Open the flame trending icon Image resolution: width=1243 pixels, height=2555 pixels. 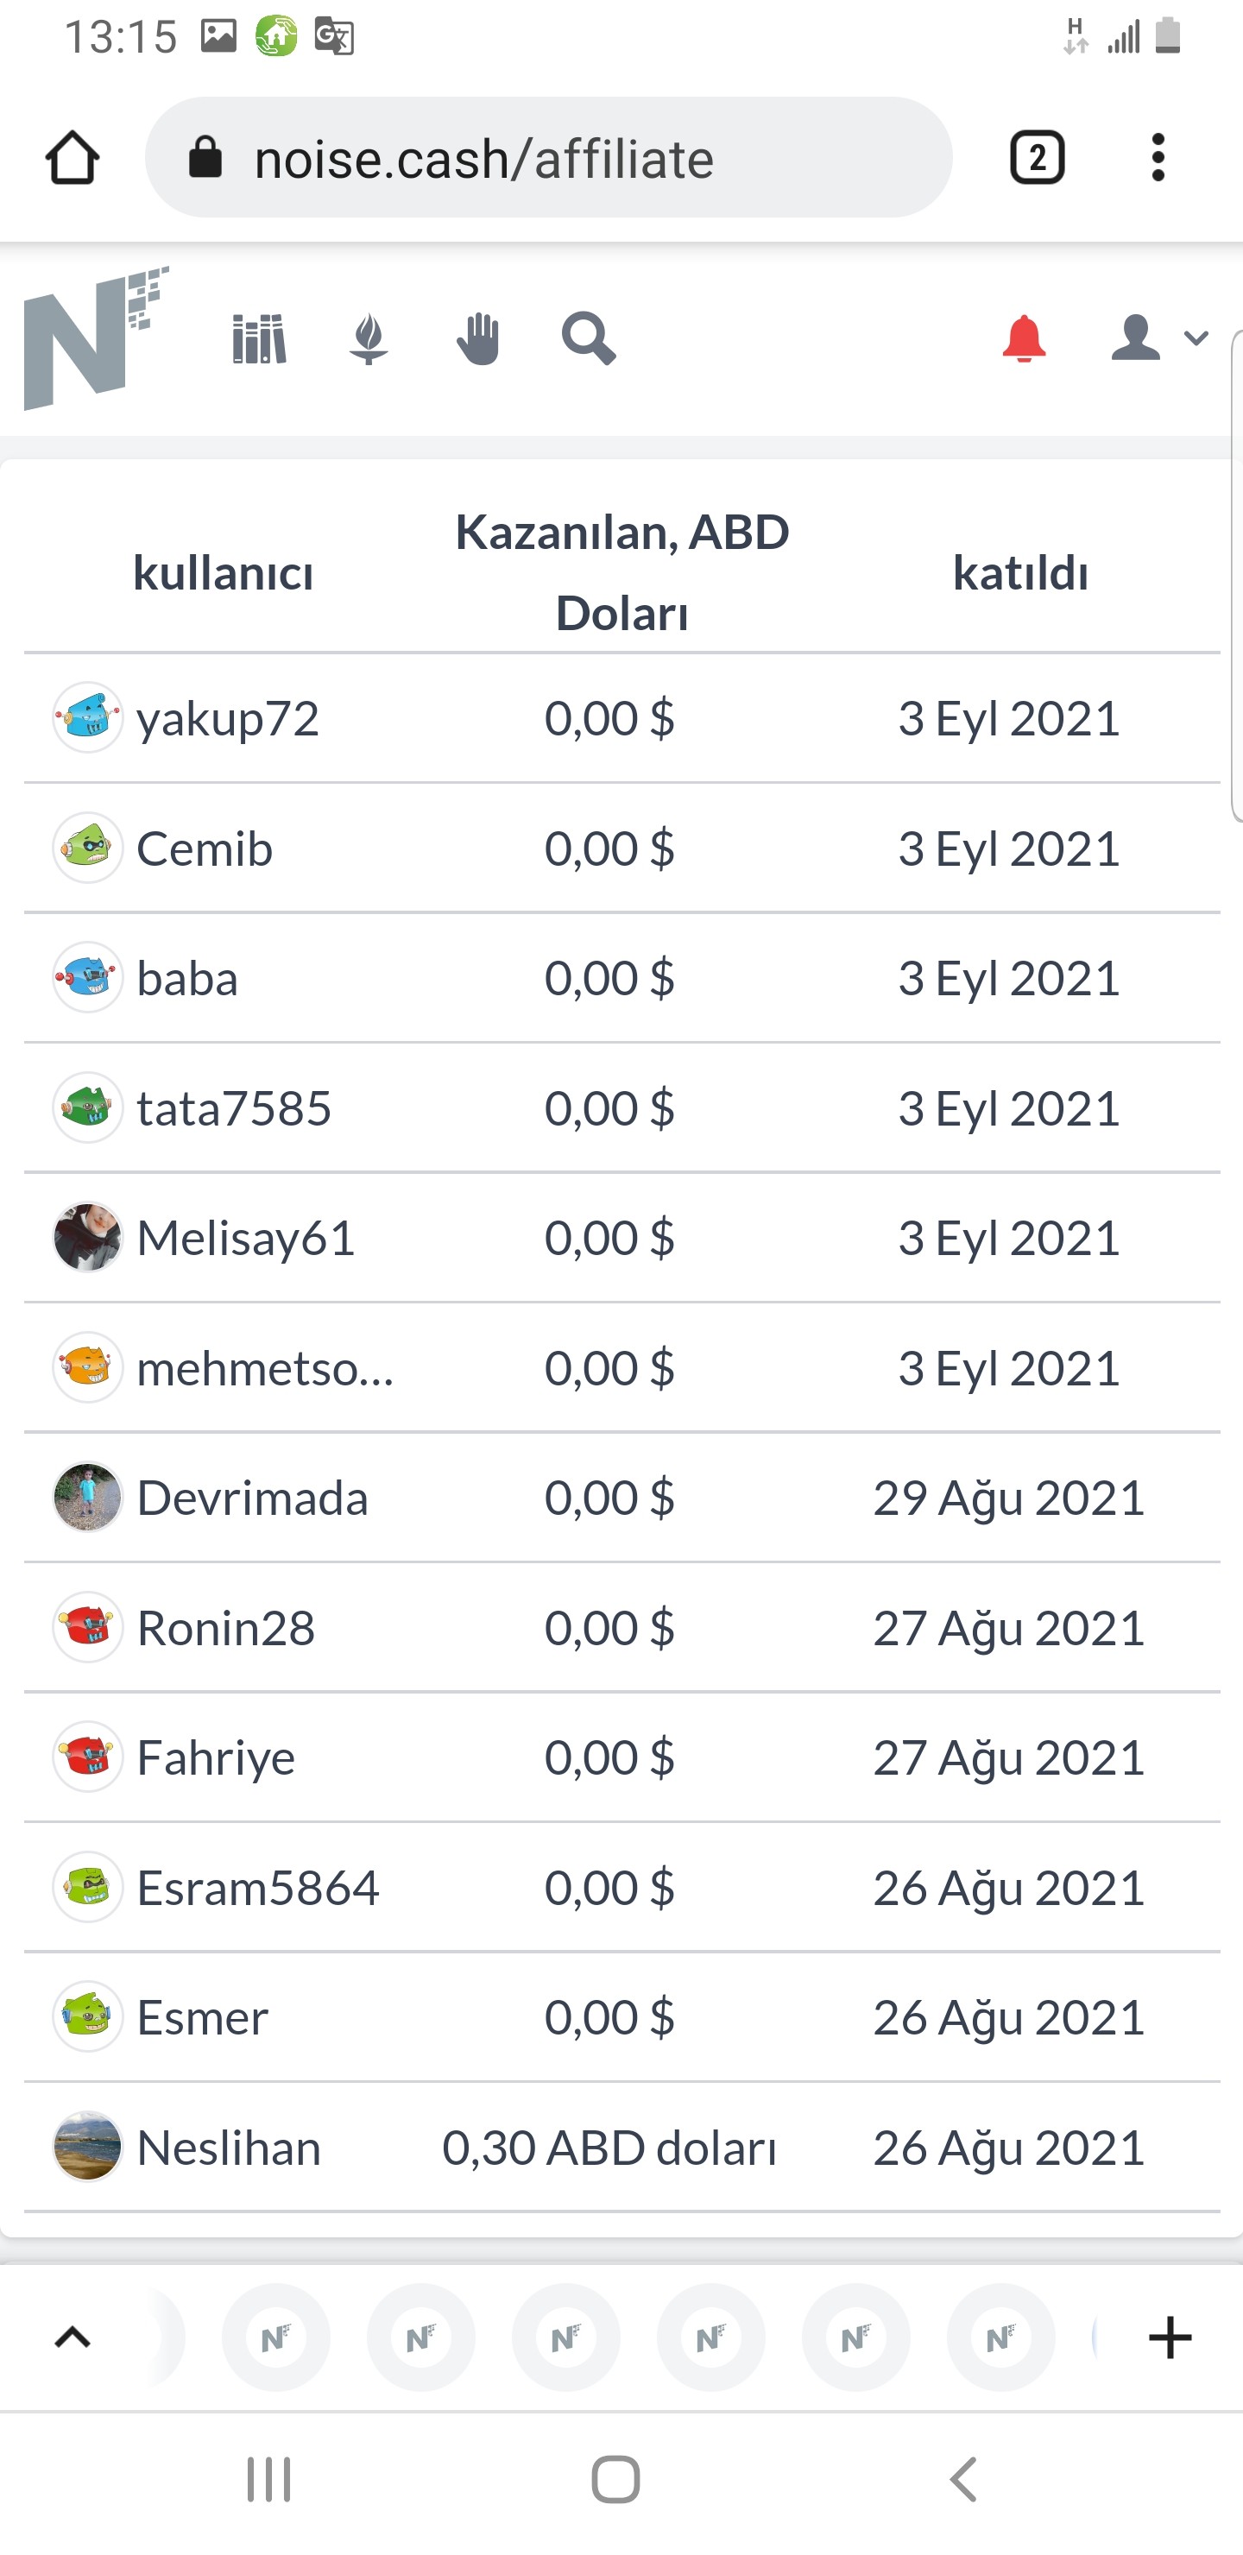[x=368, y=339]
